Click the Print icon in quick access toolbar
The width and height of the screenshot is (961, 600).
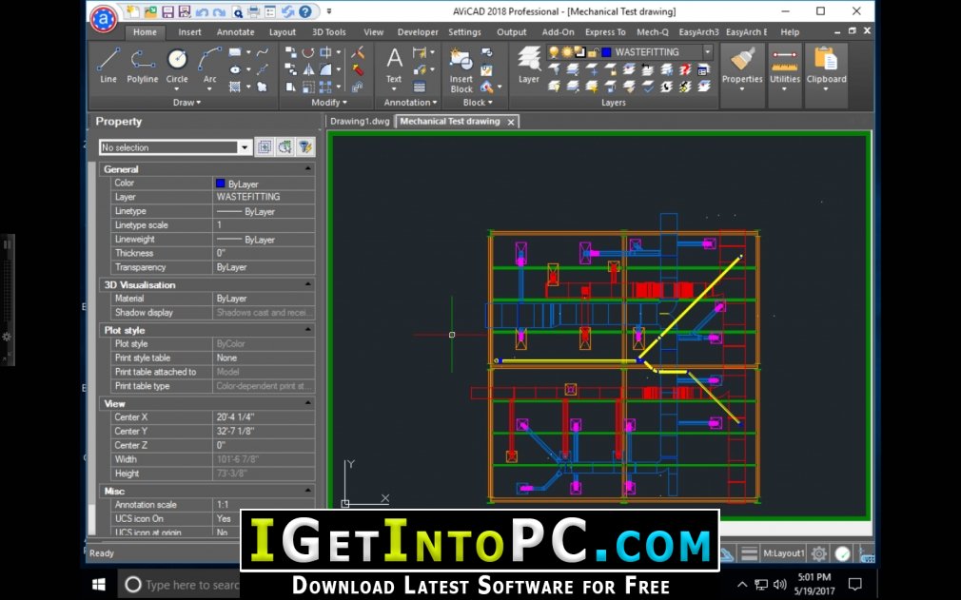coord(254,11)
